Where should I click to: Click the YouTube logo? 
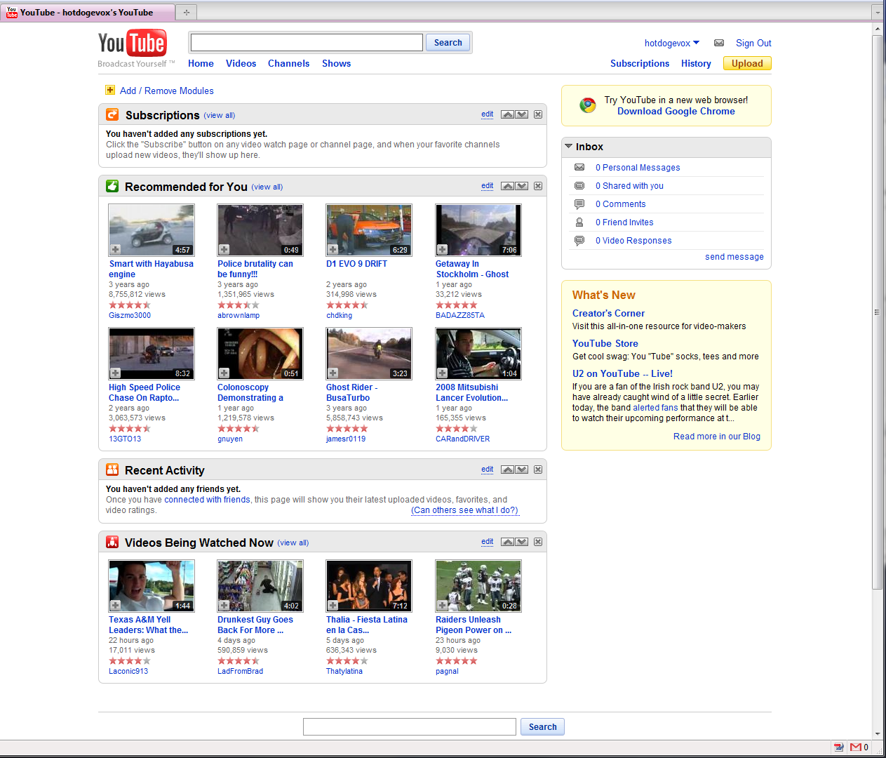133,44
